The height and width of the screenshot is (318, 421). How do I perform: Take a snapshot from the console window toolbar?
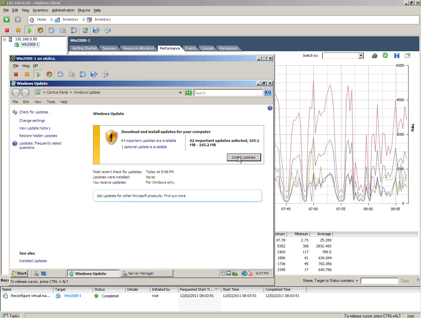tap(61, 74)
